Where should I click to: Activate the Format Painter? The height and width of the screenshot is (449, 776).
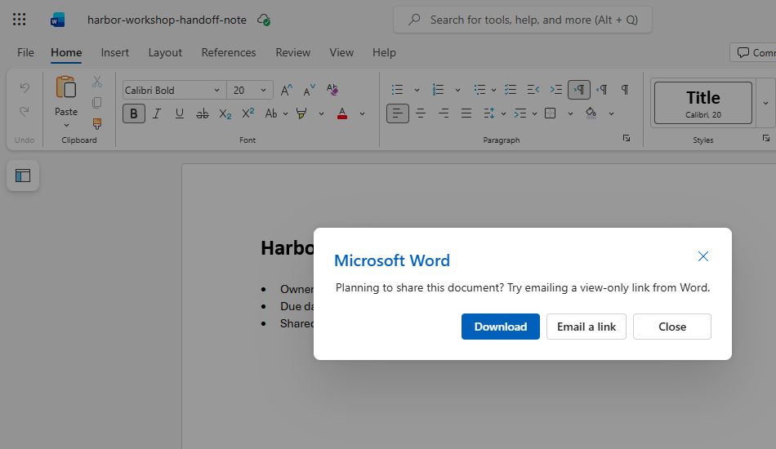click(97, 123)
